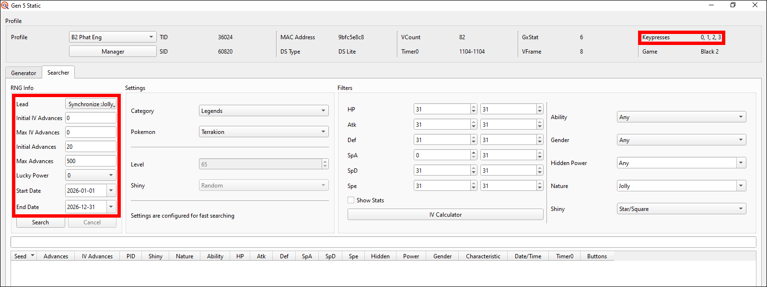Click the Keypresses value 0, 1, 2, 3
The image size is (767, 287).
tap(710, 37)
